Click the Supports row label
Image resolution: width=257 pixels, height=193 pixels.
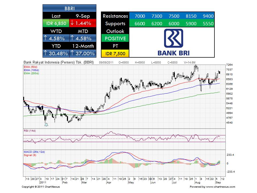click(x=115, y=24)
